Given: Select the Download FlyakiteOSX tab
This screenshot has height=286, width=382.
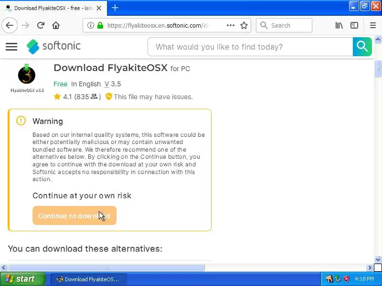Looking at the screenshot, I should (53, 8).
